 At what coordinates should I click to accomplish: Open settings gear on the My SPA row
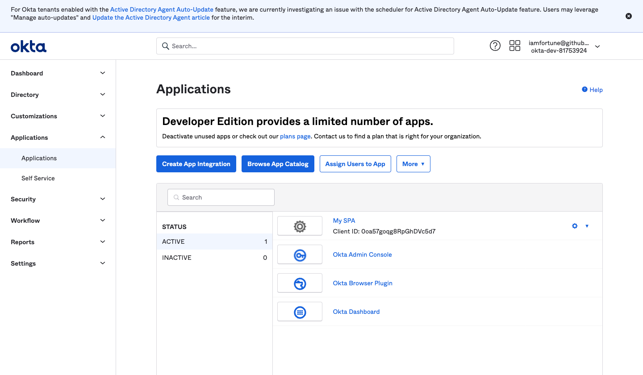(x=575, y=226)
